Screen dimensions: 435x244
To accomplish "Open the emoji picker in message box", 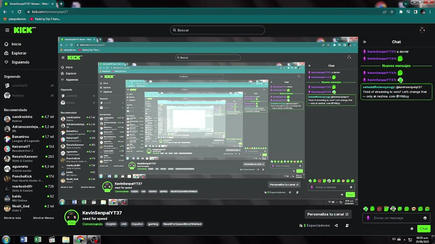I will 425,218.
